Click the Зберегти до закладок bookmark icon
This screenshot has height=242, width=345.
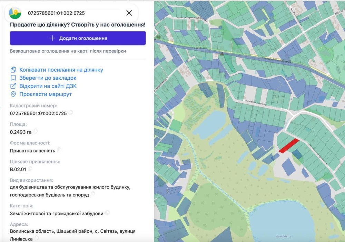point(13,78)
